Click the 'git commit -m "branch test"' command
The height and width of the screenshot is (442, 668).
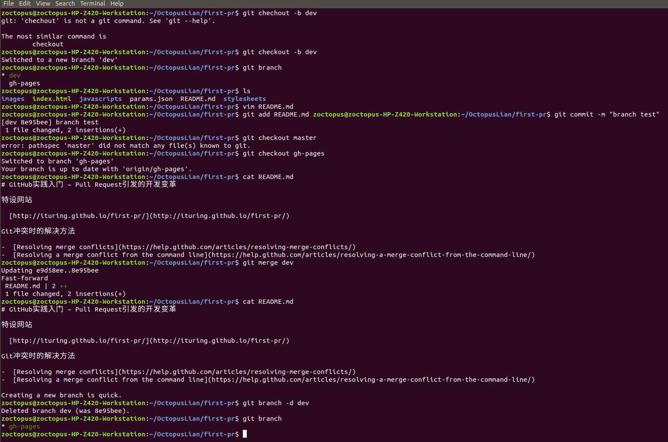607,114
